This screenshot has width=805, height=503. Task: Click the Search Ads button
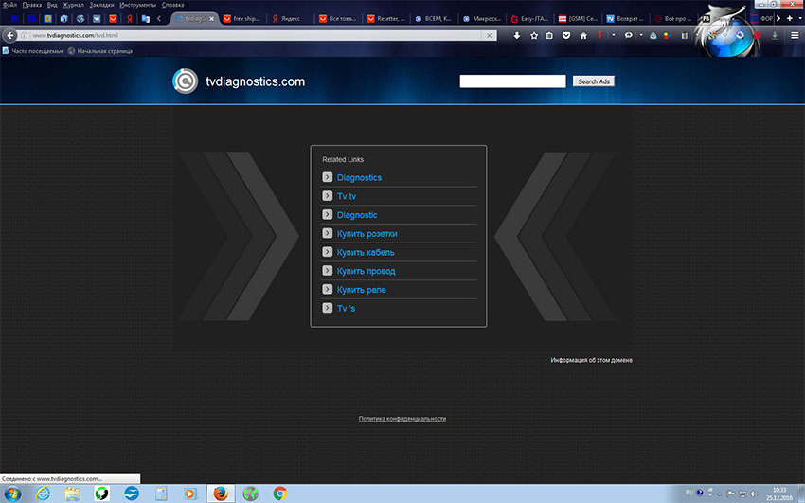pyautogui.click(x=594, y=81)
